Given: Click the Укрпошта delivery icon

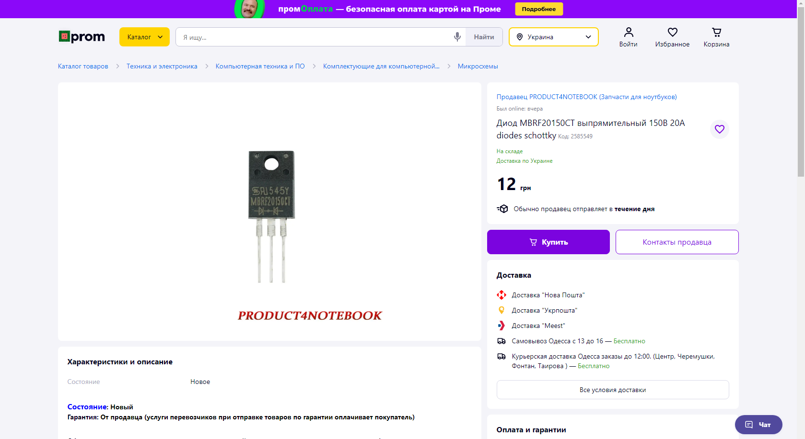Looking at the screenshot, I should coord(502,310).
